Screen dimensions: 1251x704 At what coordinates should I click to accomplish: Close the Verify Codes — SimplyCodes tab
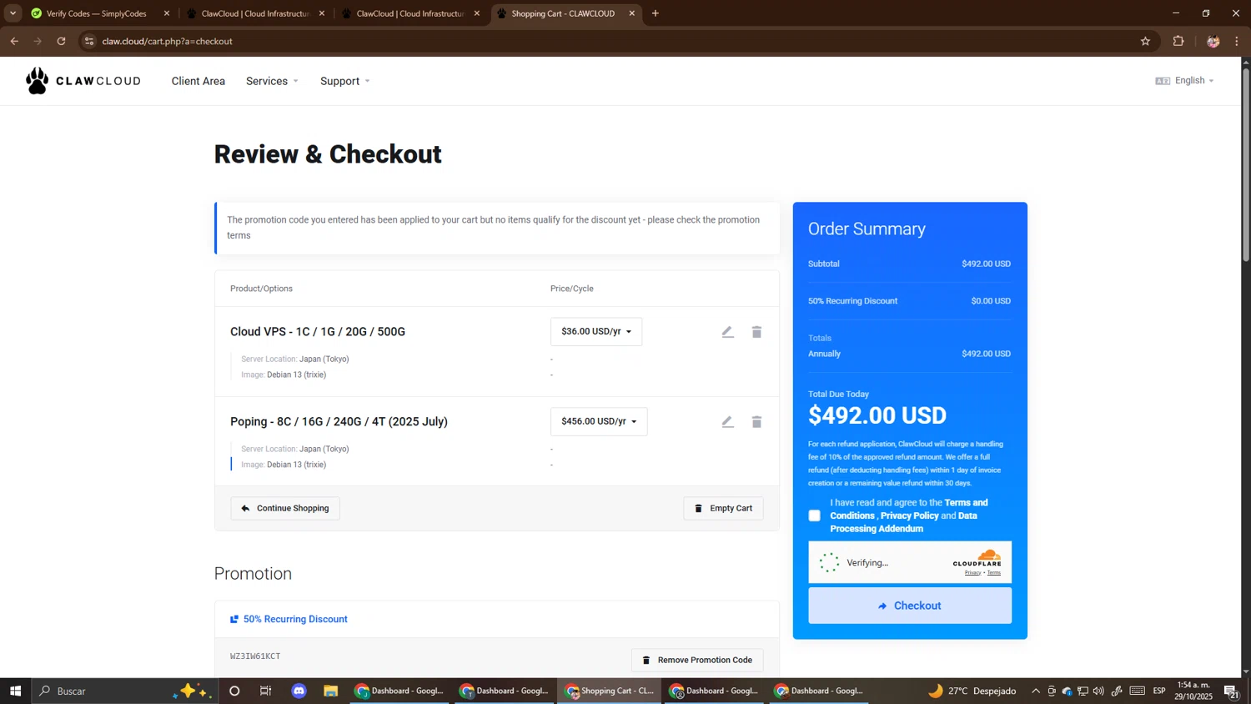pos(167,13)
